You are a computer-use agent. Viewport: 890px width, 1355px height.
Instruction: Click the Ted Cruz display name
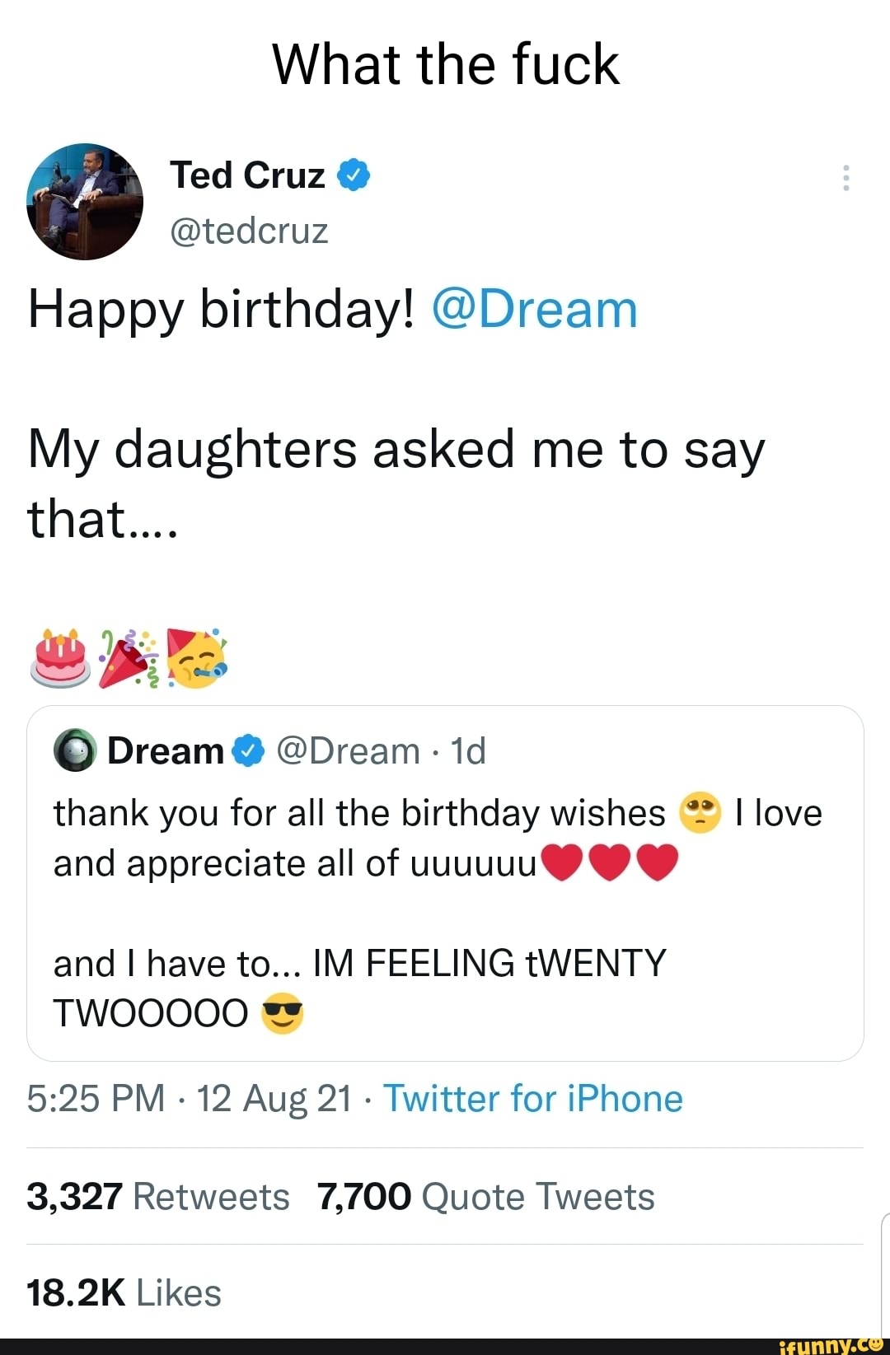pos(247,175)
